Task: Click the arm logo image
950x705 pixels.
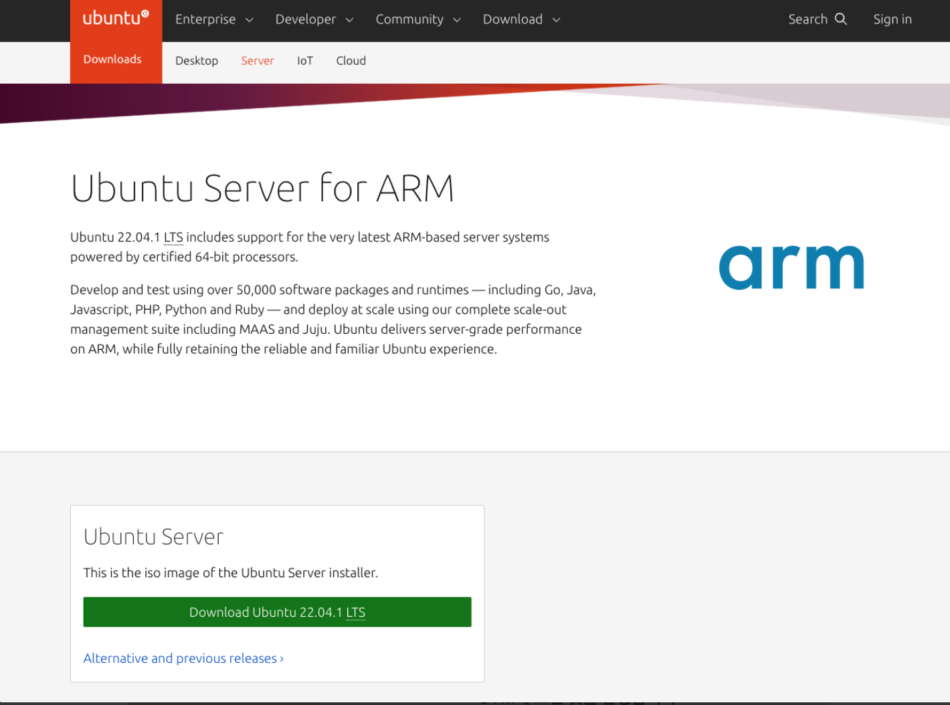Action: pyautogui.click(x=791, y=267)
